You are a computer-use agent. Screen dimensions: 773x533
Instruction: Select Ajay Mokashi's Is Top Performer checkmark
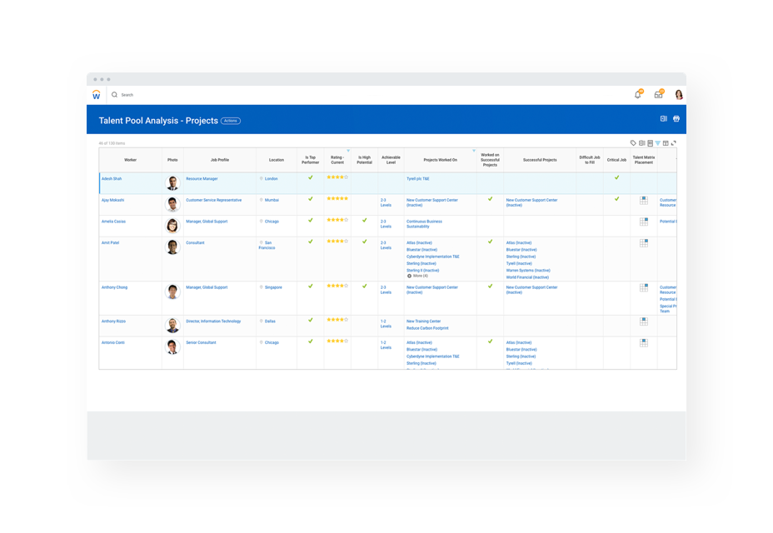pos(311,200)
